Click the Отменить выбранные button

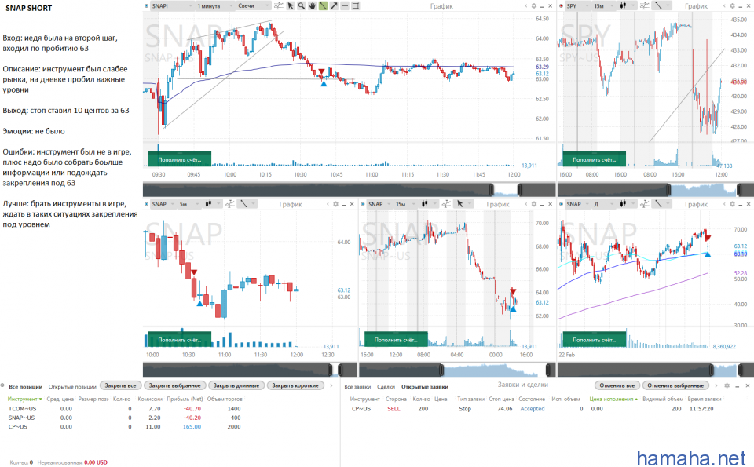(675, 385)
